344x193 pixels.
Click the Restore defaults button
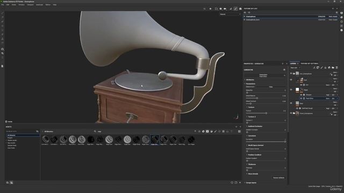[278, 177]
